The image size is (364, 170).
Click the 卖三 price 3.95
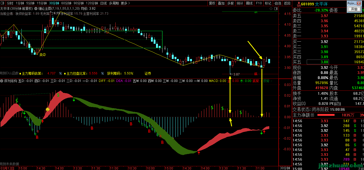324,26
